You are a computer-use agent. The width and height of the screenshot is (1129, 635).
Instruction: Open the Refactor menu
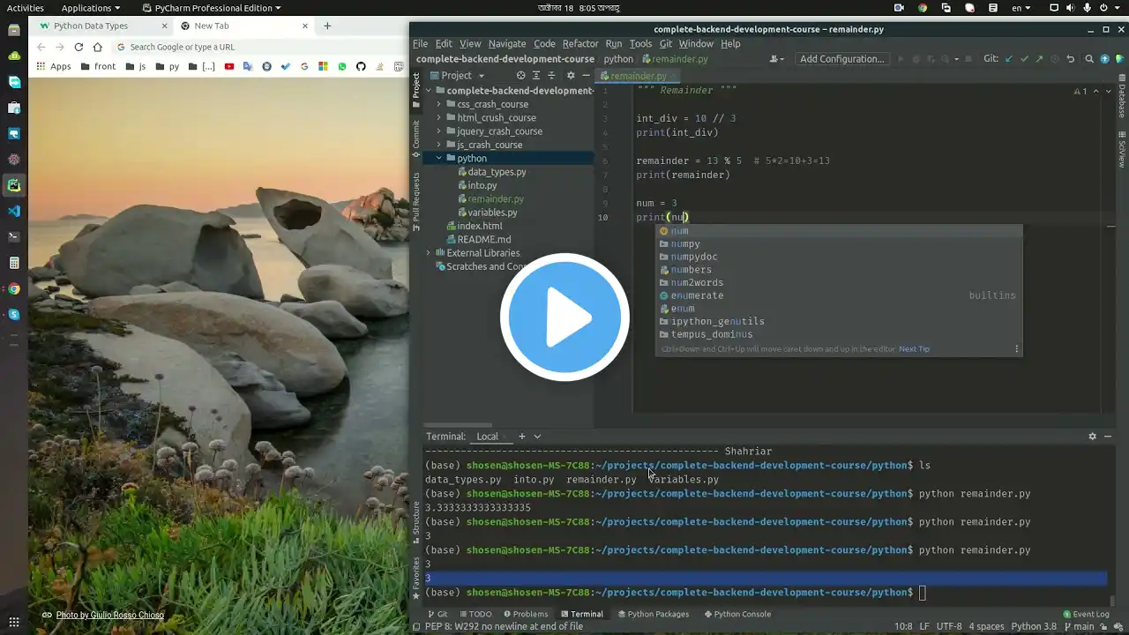580,43
